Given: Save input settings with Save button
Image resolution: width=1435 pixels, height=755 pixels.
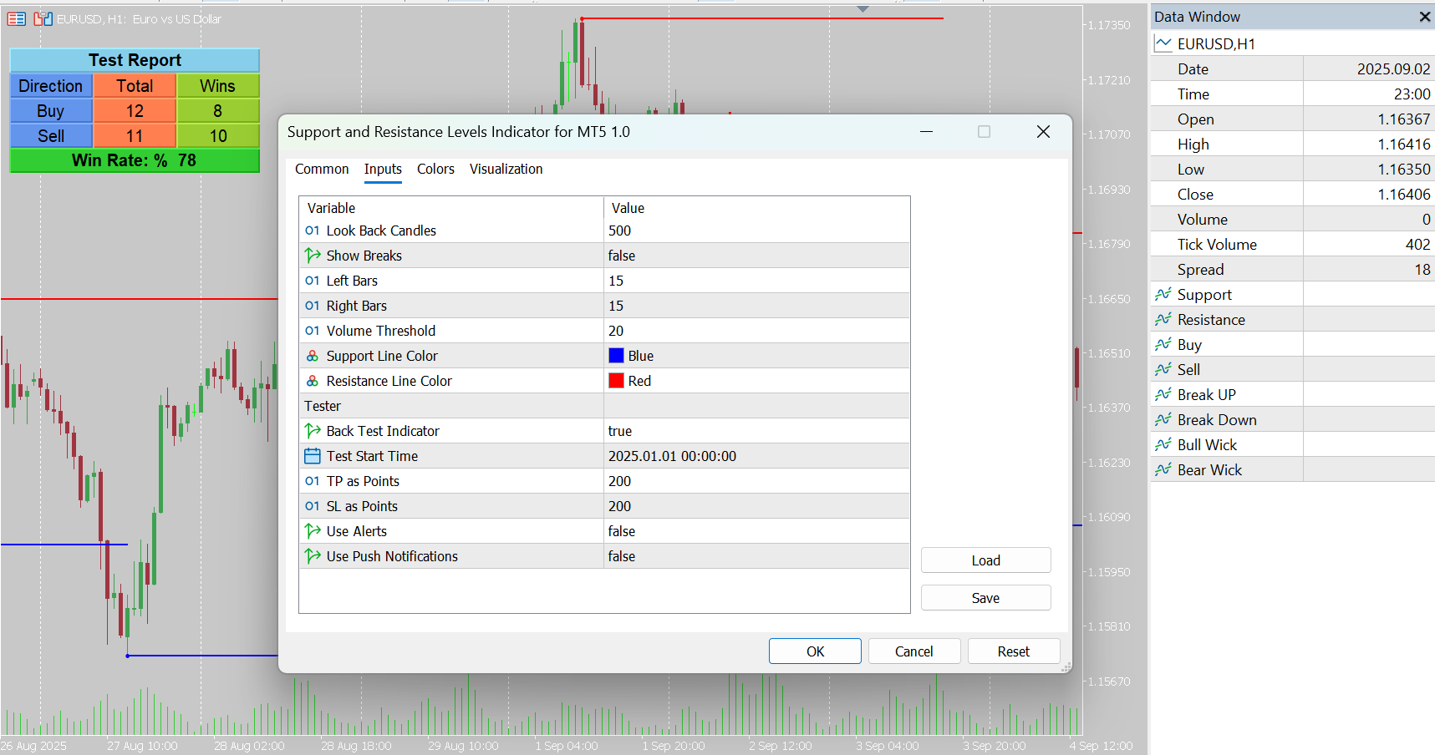Looking at the screenshot, I should tap(986, 598).
